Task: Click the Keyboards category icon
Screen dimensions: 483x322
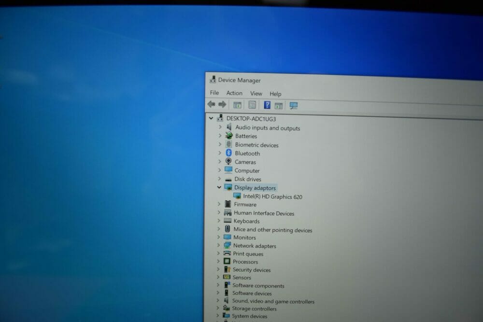Action: point(227,221)
